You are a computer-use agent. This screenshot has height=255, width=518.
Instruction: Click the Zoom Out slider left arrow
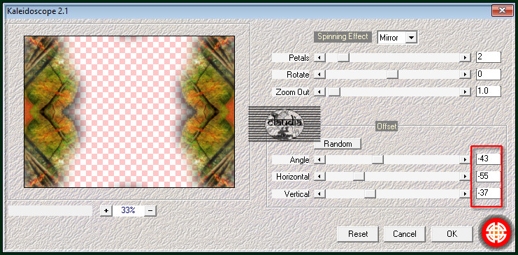tap(319, 92)
